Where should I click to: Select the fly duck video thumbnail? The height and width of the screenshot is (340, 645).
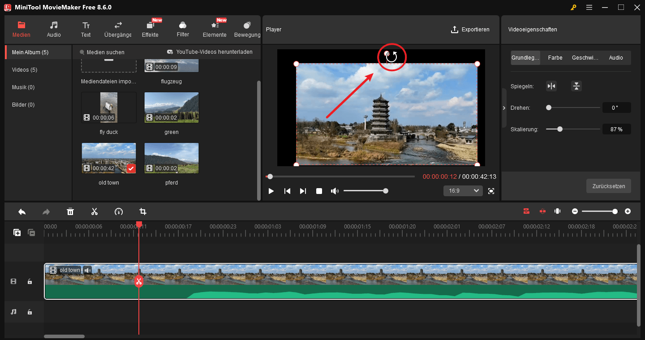click(108, 107)
